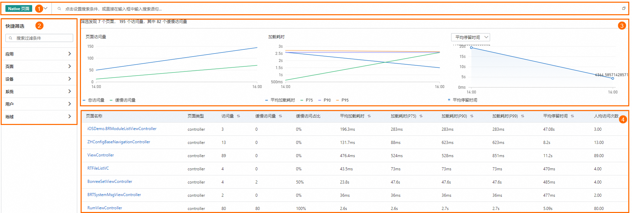Toggle the 平均停留时间 chart legend
Image resolution: width=632 pixels, height=213 pixels.
click(x=463, y=100)
